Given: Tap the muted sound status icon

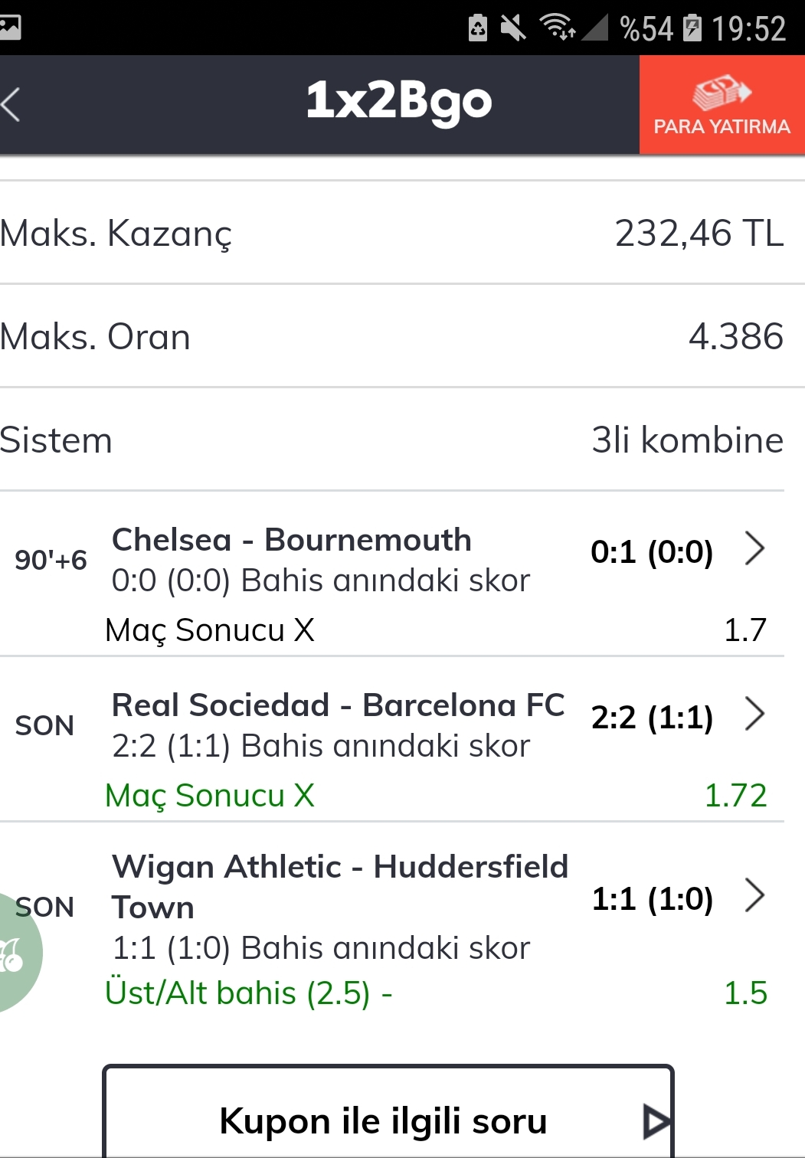Looking at the screenshot, I should (513, 28).
